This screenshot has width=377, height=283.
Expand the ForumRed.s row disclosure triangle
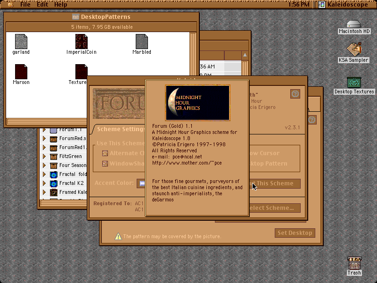tap(44, 138)
